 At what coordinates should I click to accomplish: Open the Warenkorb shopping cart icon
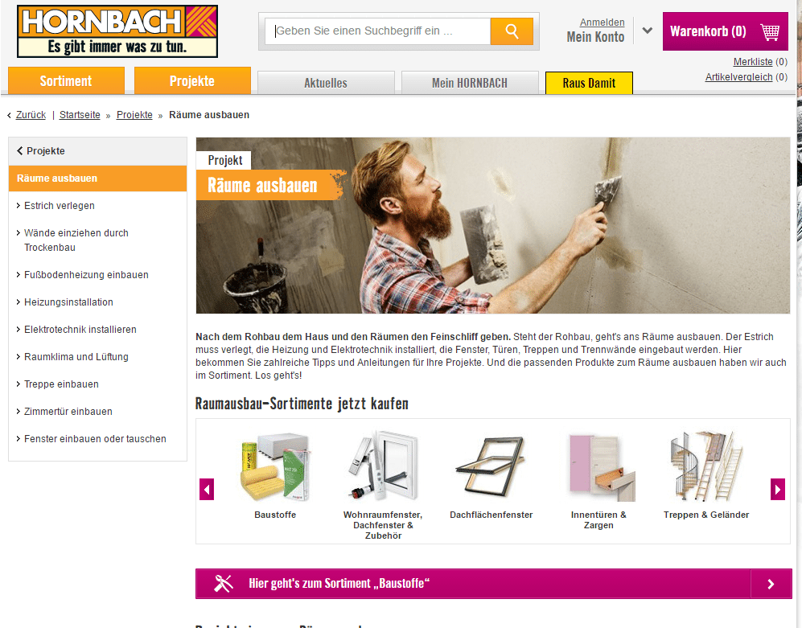tap(770, 31)
